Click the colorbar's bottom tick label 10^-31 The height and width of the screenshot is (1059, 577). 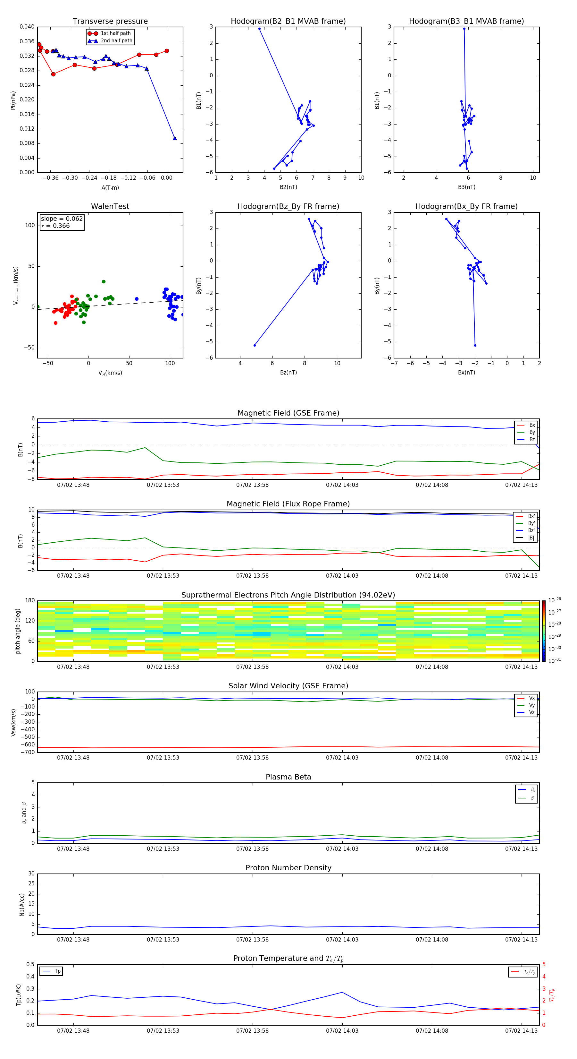coord(555,661)
